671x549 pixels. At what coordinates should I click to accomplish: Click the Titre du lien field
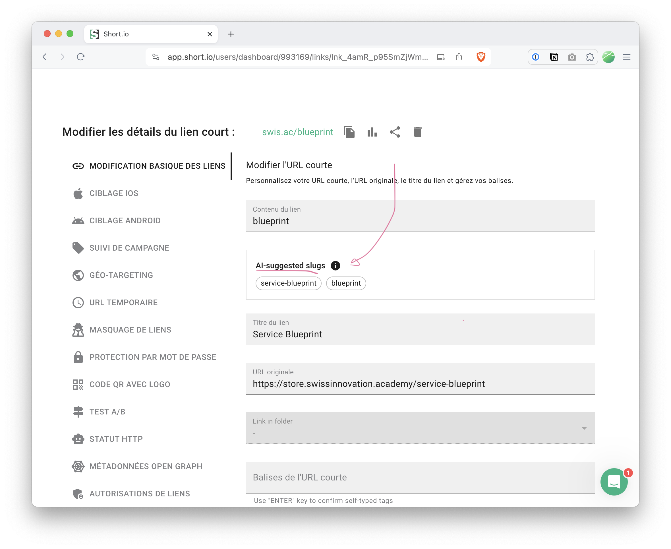pos(420,334)
